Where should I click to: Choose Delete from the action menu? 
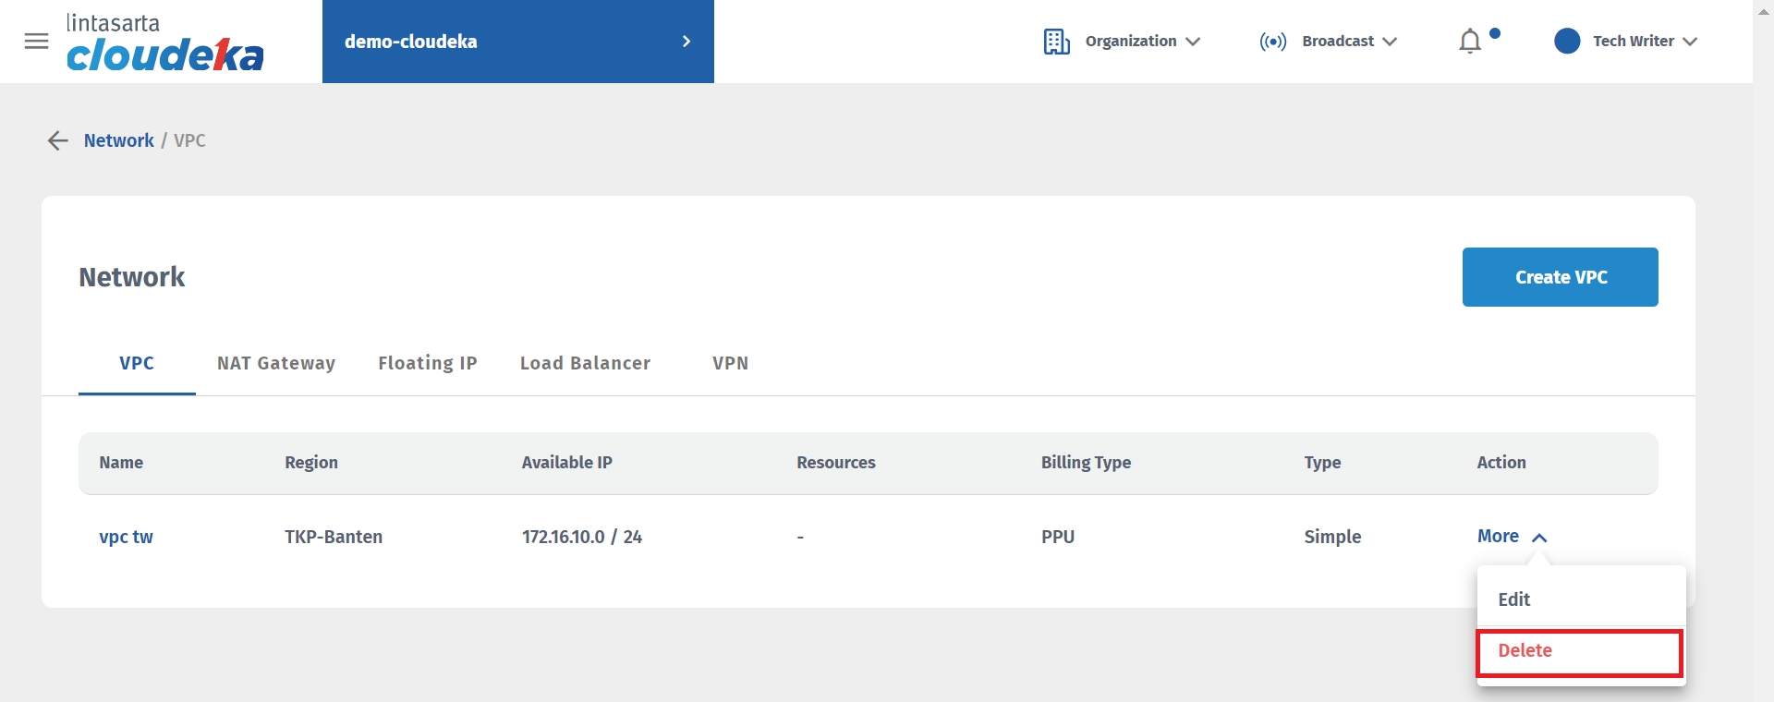point(1525,651)
